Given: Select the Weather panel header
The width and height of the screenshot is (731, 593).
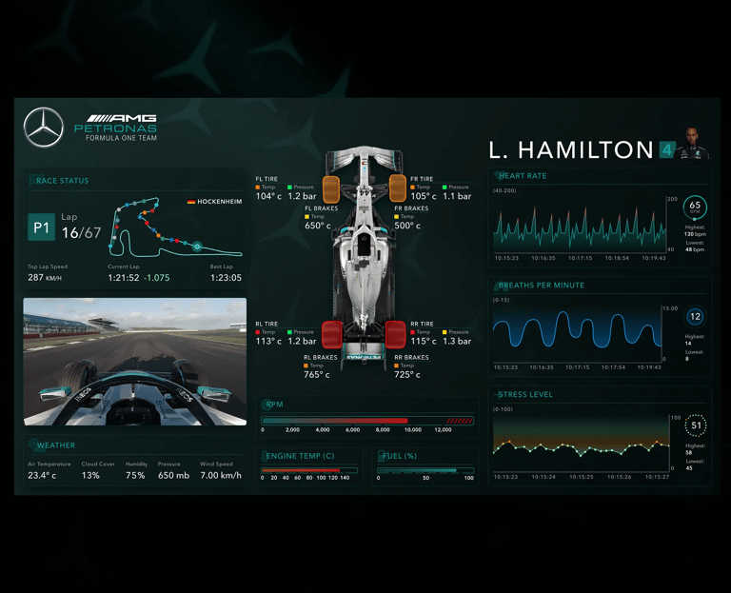Looking at the screenshot, I should [56, 445].
